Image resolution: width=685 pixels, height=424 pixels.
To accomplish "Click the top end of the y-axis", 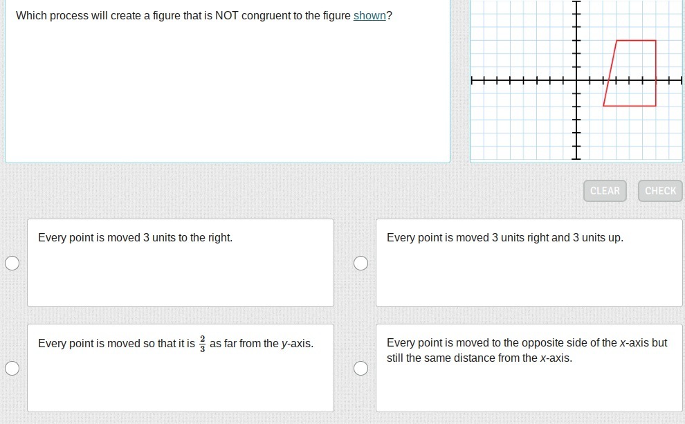I will tap(576, 2).
